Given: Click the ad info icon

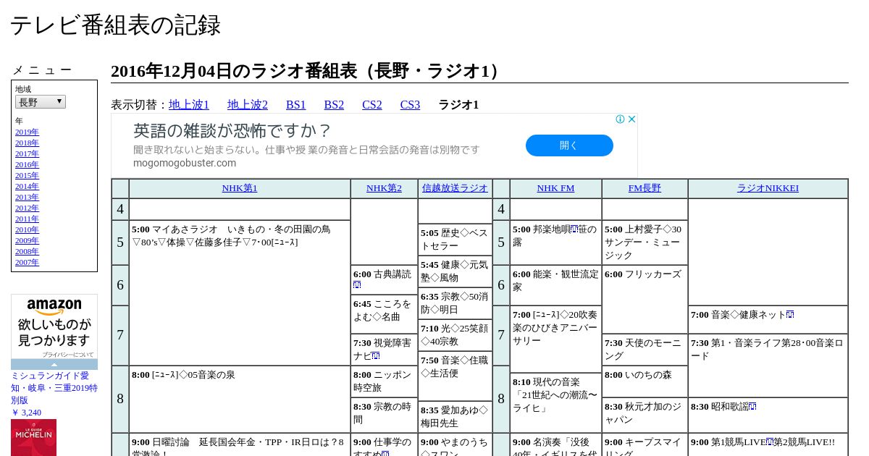Looking at the screenshot, I should [x=621, y=119].
